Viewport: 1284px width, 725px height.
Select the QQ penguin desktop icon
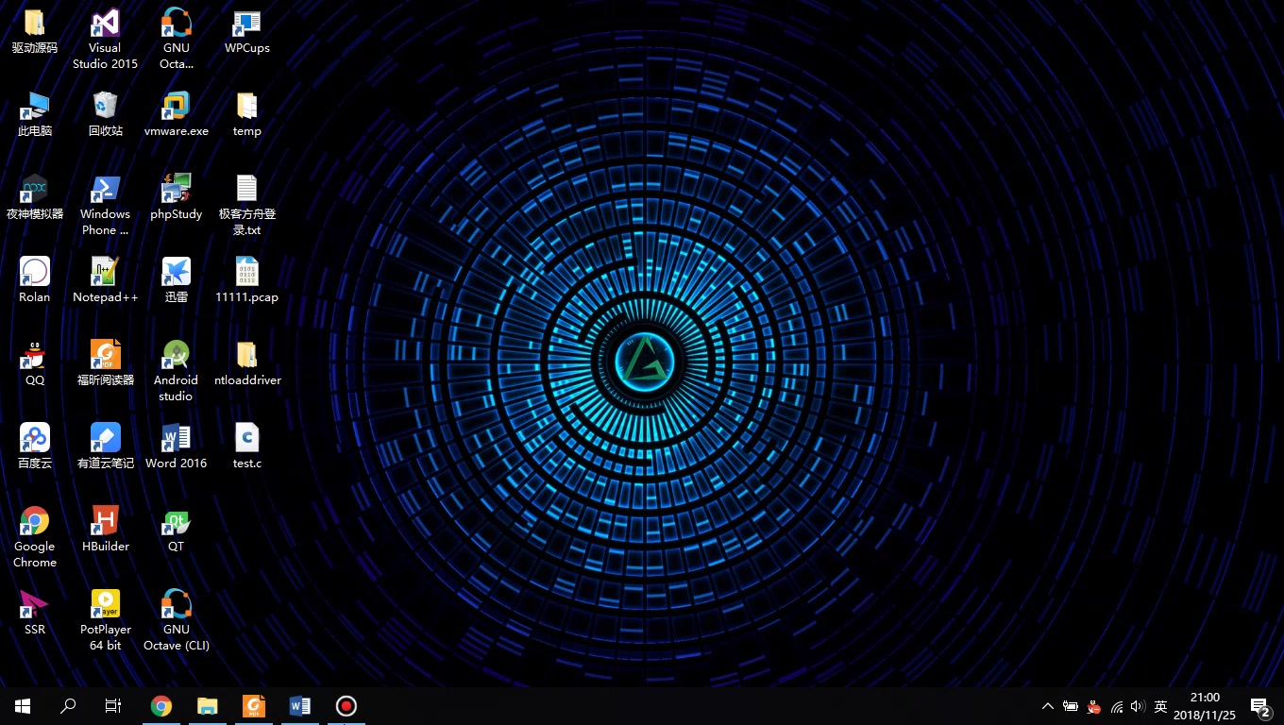click(x=35, y=356)
